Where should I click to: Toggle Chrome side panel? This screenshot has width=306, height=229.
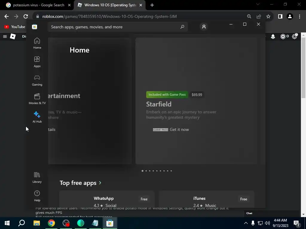tap(280, 16)
